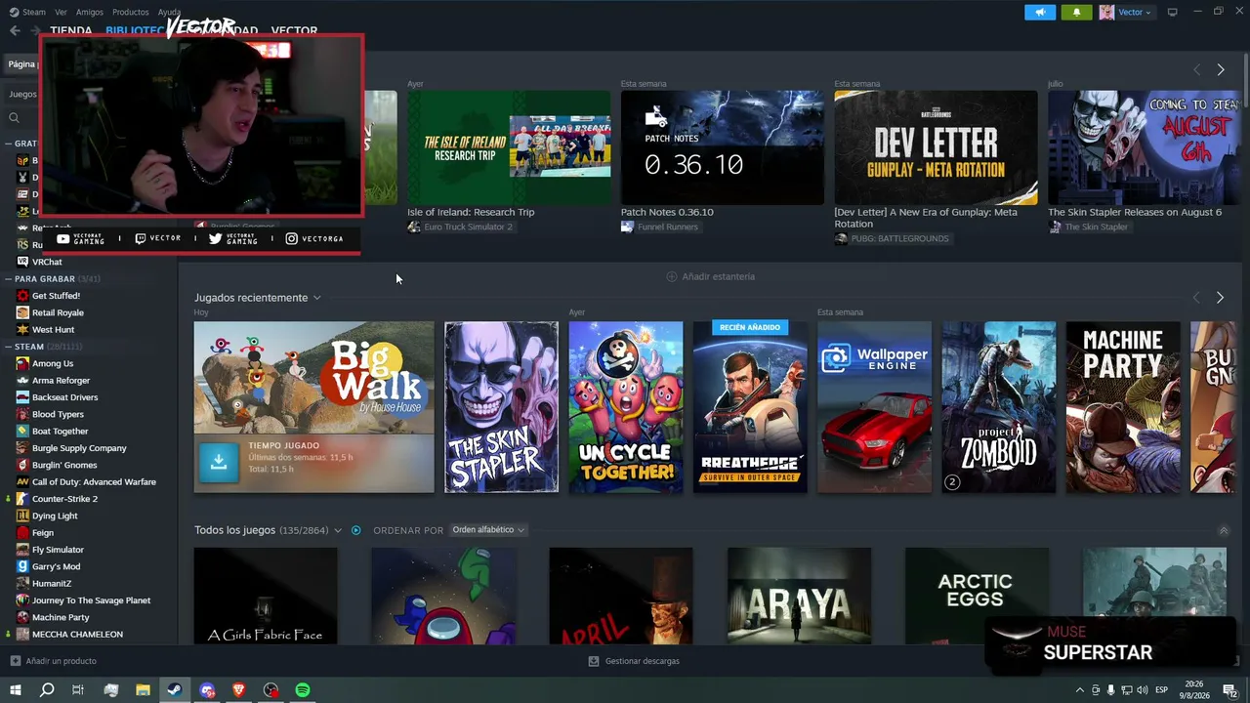Click the Retail Royale game icon
Viewport: 1250px width, 703px height.
pos(22,312)
